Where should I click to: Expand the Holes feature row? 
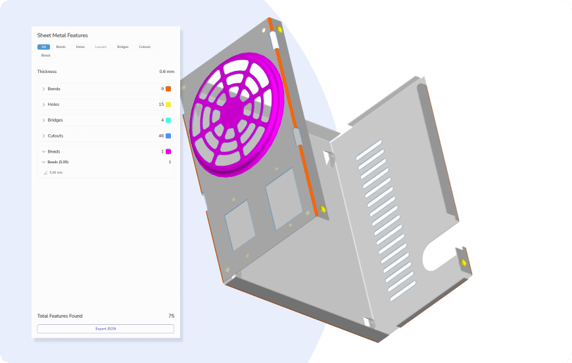[105, 105]
